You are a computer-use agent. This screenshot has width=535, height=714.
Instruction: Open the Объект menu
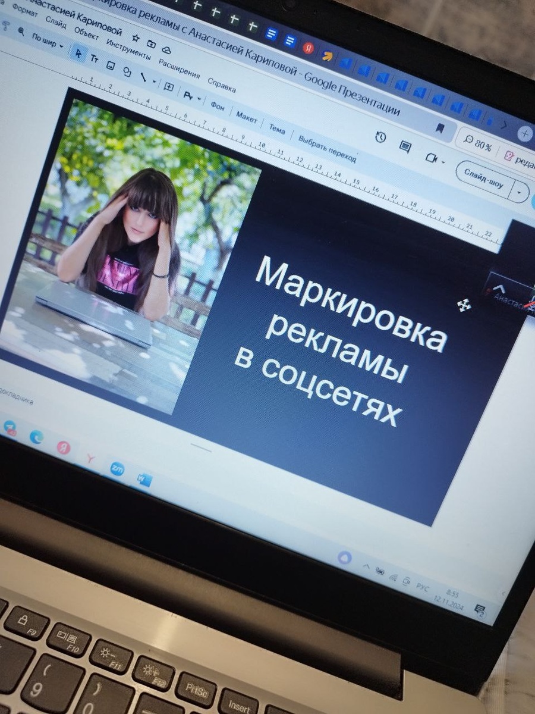[87, 34]
